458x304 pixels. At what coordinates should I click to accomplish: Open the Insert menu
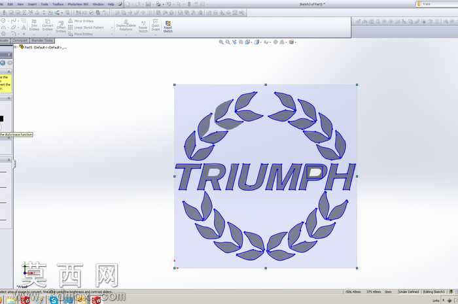pyautogui.click(x=32, y=4)
